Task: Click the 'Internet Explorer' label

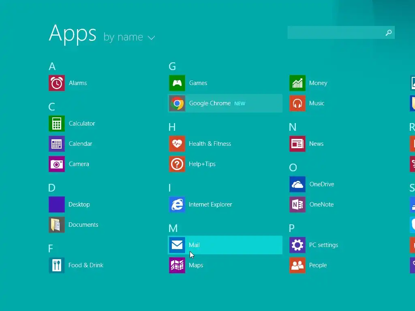Action: point(210,204)
